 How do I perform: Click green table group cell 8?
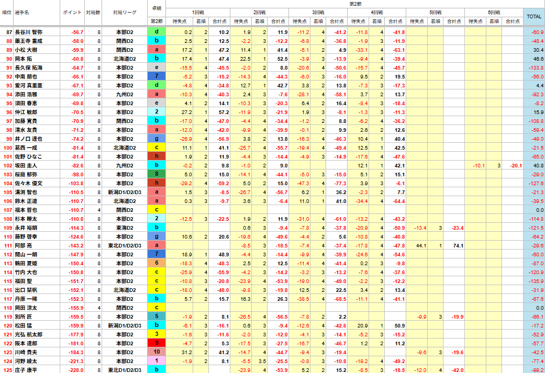(x=157, y=174)
